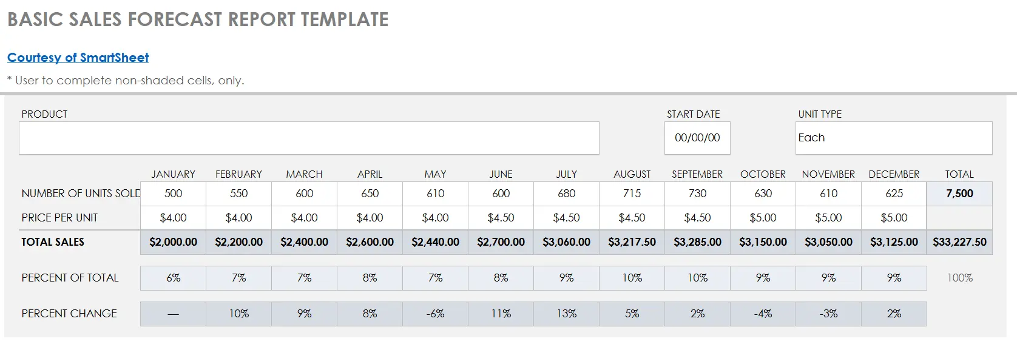Click October price per unit $5.00 cell
Screen dimensions: 1017x344
click(x=763, y=218)
